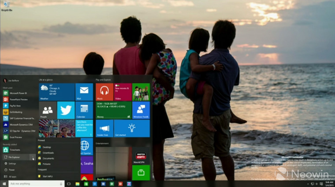Launch the Mail tile

pos(84,92)
